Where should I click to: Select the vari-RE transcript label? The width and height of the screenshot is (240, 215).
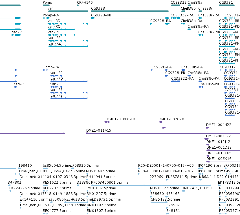pos(54,44)
